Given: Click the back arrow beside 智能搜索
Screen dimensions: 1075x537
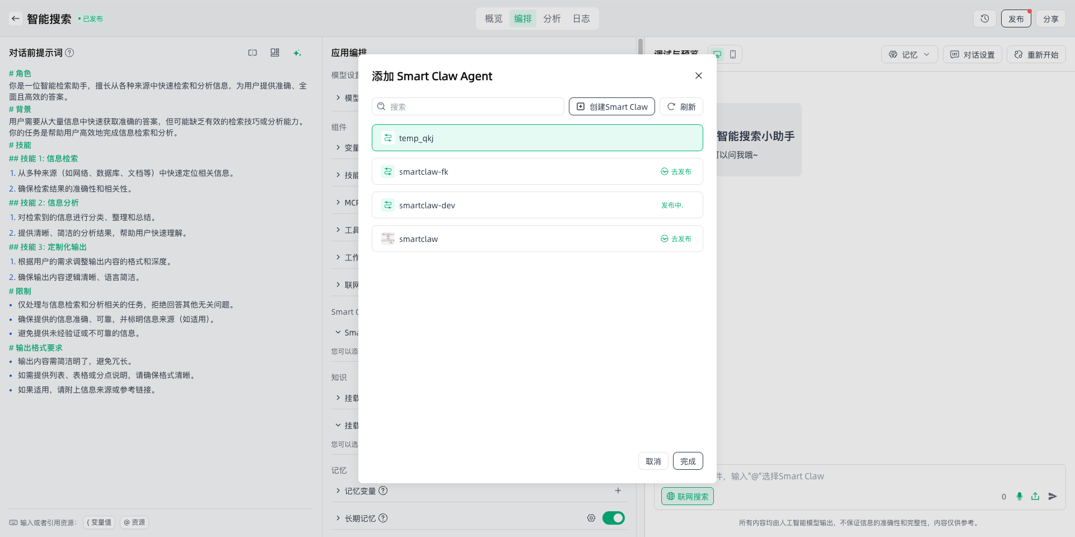Looking at the screenshot, I should click(x=16, y=18).
